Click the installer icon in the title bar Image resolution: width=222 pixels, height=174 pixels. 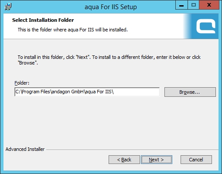tap(8, 7)
